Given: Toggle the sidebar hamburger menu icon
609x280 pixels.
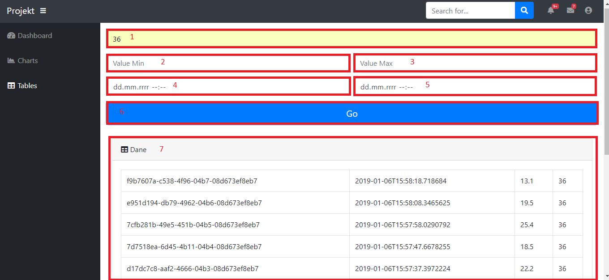Looking at the screenshot, I should pos(43,11).
